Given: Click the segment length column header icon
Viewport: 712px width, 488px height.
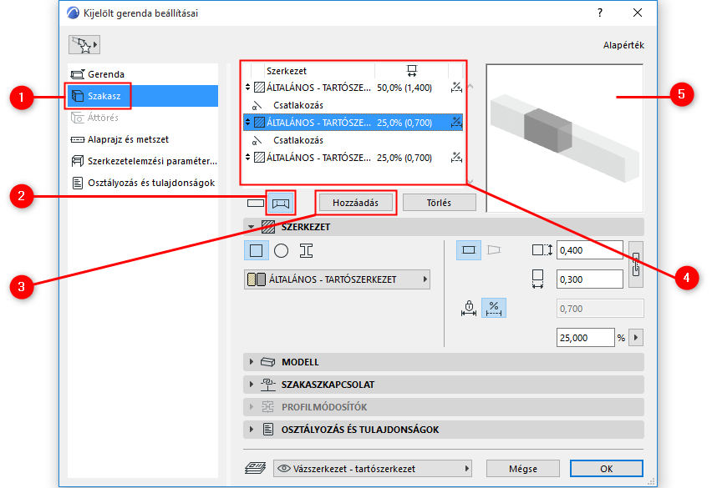Looking at the screenshot, I should (x=411, y=71).
